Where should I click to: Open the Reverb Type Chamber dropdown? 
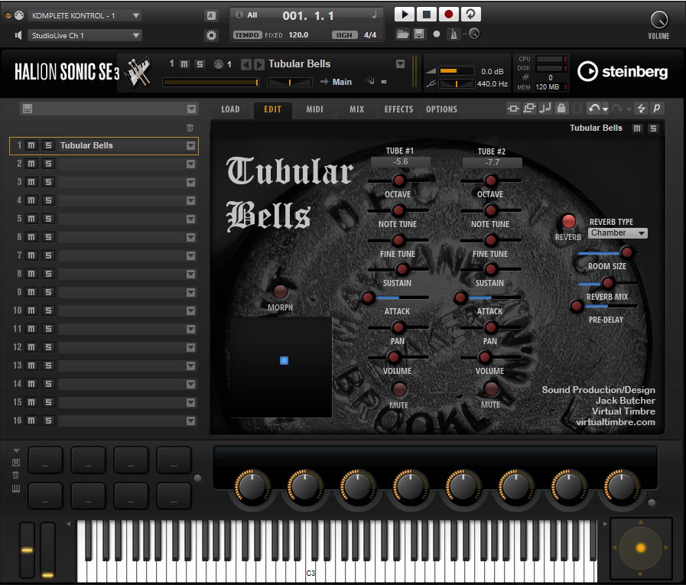point(617,233)
